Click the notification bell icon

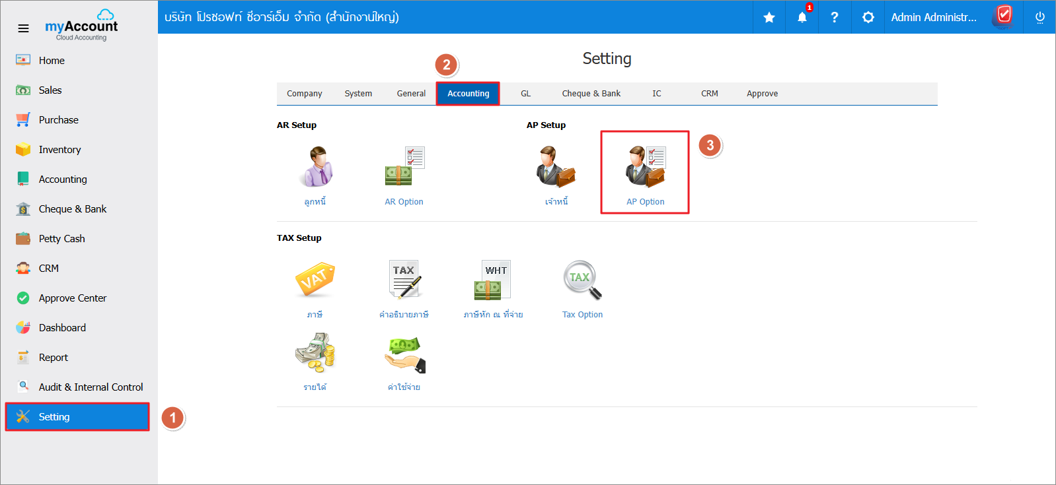[802, 17]
